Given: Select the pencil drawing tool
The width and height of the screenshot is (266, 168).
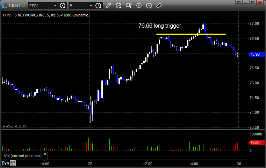Looking at the screenshot, I should click(x=108, y=6).
